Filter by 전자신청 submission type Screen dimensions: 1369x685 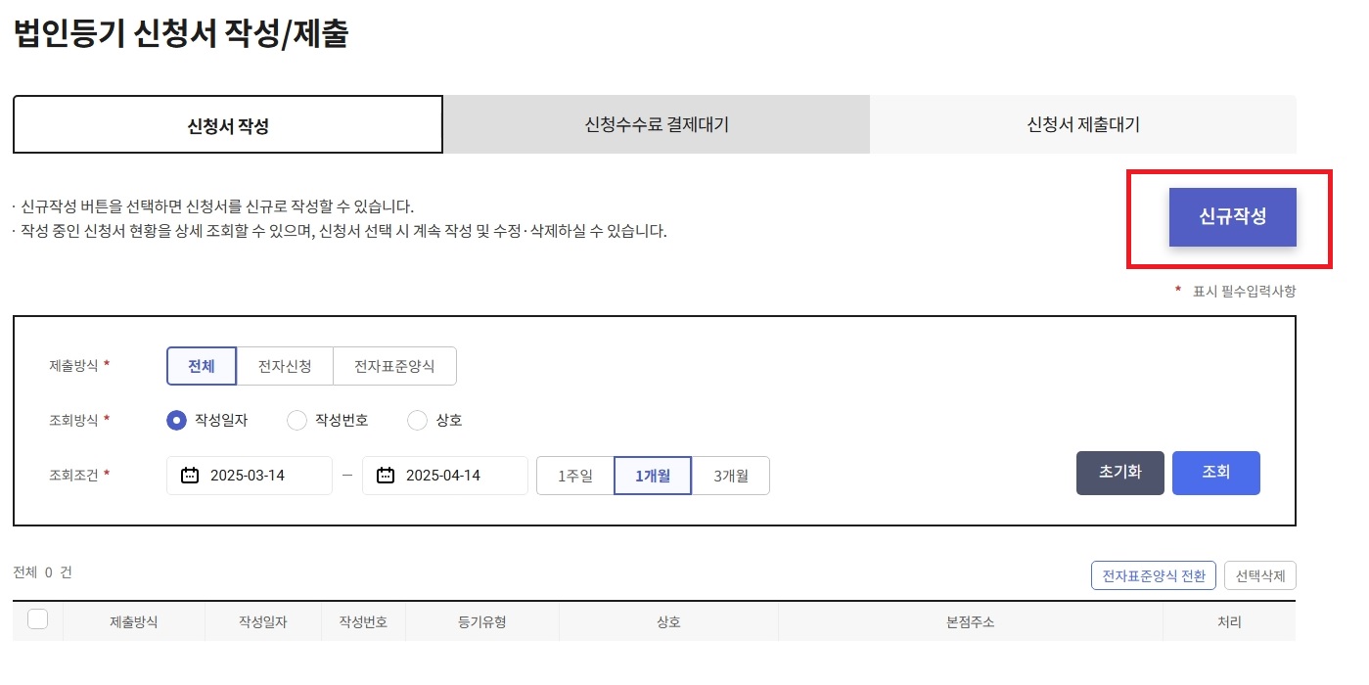coord(284,365)
